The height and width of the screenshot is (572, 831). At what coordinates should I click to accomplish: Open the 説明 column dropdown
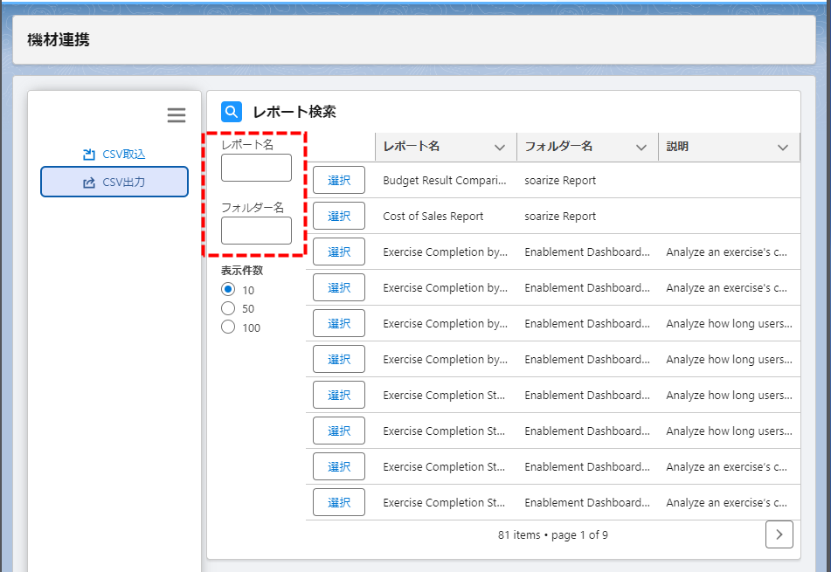783,148
